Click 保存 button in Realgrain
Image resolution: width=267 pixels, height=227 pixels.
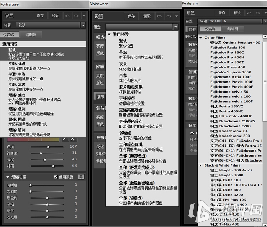click(x=222, y=13)
